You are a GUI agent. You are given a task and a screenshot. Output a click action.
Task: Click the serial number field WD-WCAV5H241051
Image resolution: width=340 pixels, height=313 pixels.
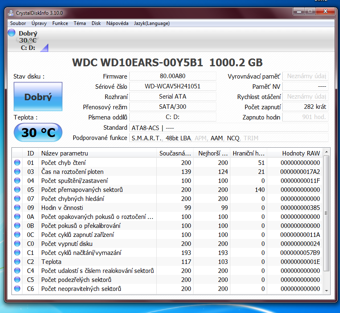[173, 86]
